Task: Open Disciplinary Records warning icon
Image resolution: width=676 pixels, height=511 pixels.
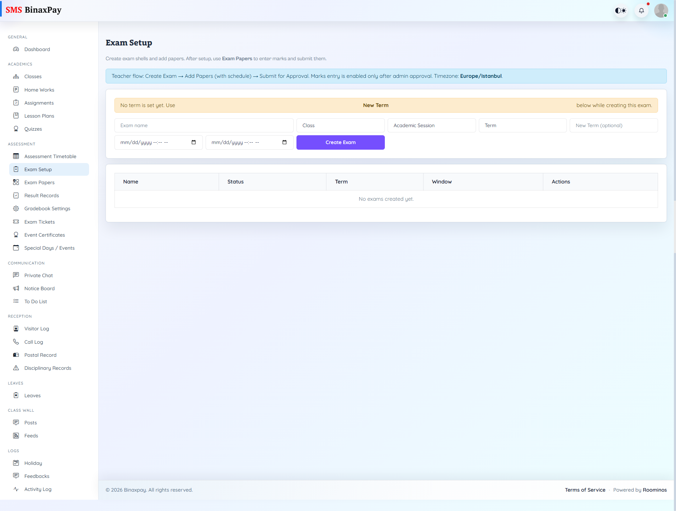Action: (16, 368)
